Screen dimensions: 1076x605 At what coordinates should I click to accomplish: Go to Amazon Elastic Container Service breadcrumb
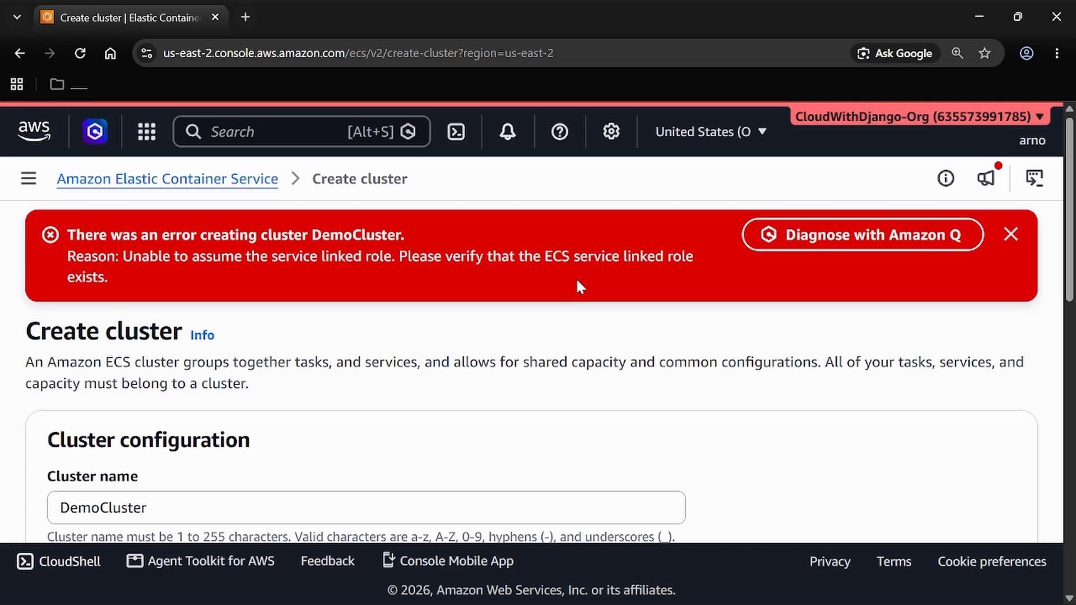pos(168,179)
